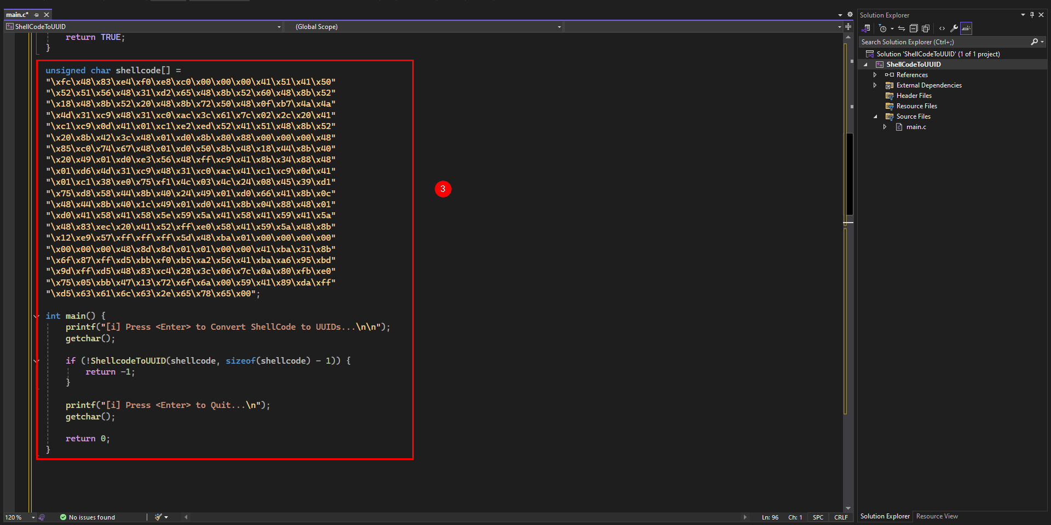Viewport: 1051px width, 525px height.
Task: Expand the References node
Action: [875, 75]
